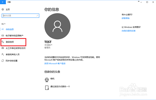
Task: Click the back arrow in title bar
Action: (x=3, y=2)
